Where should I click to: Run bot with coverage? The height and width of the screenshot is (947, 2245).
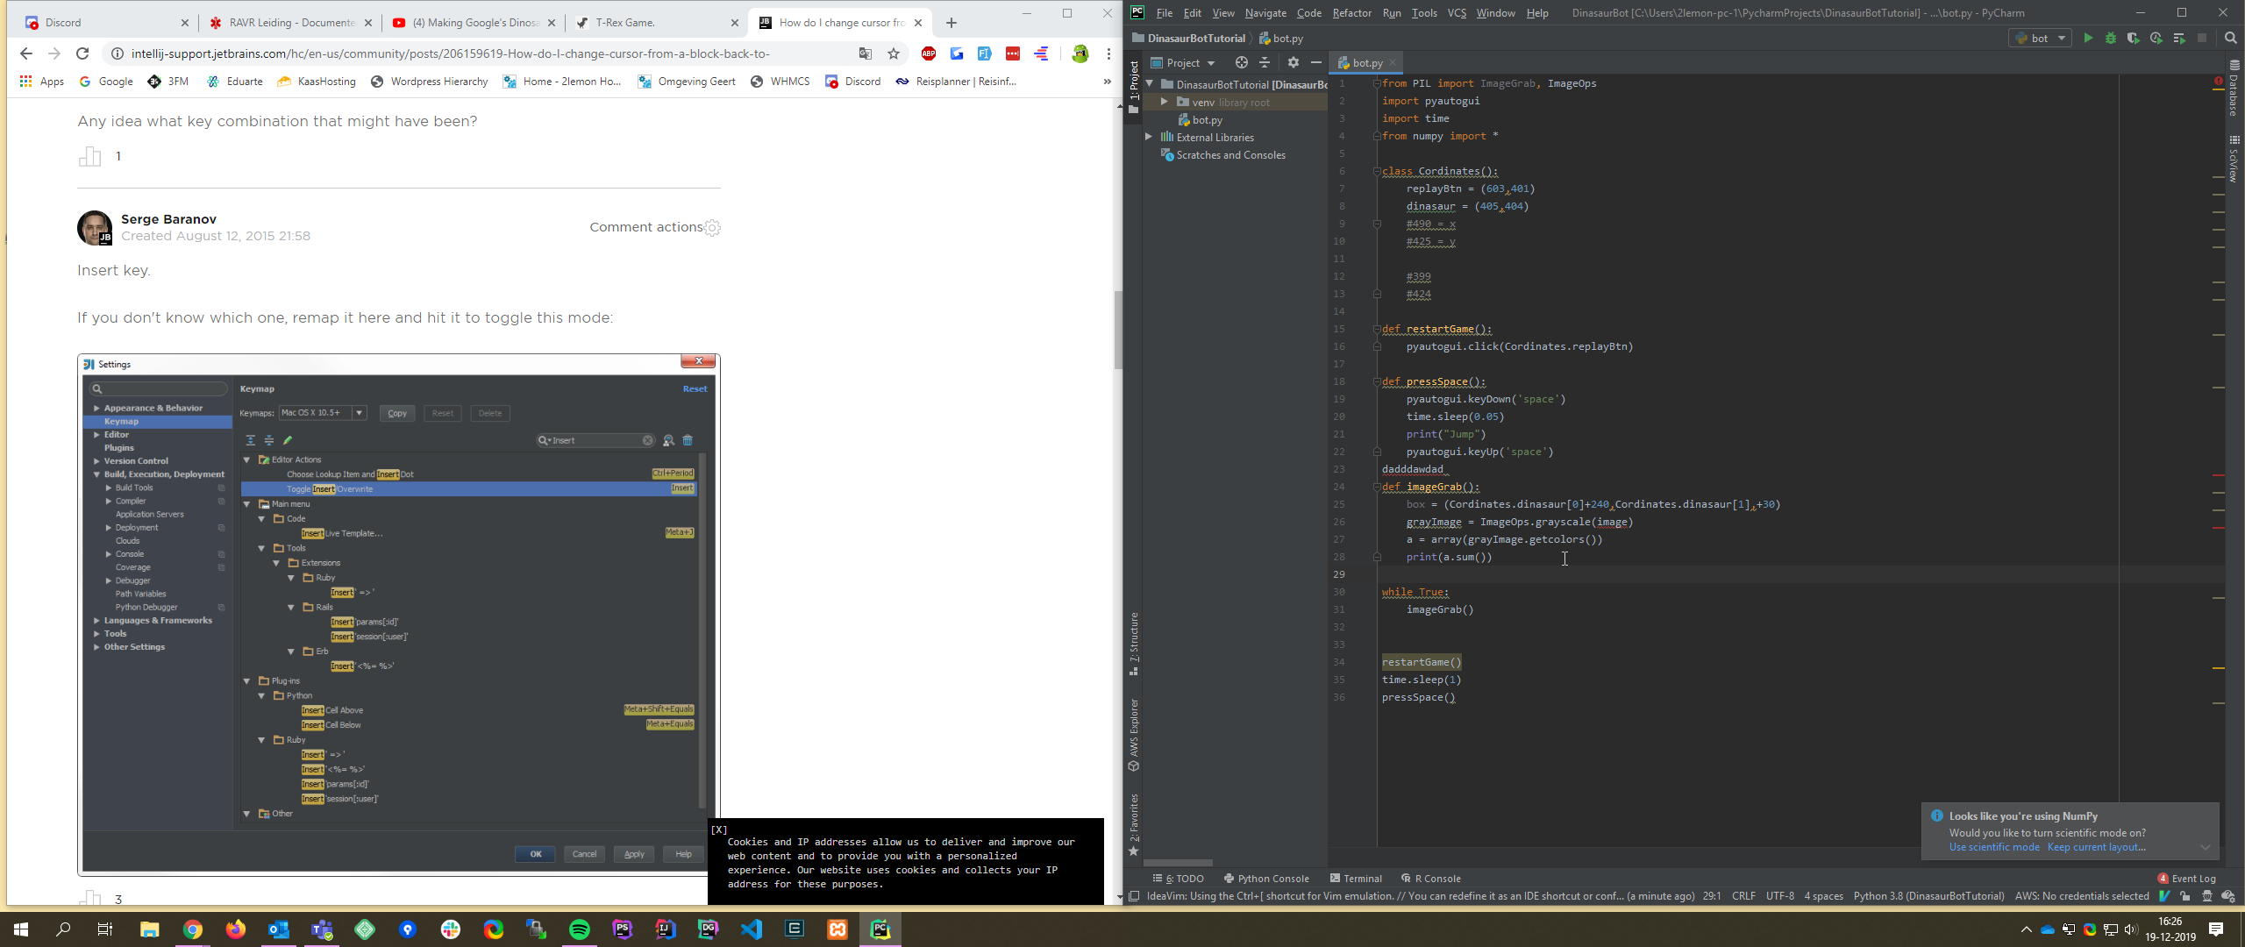pyautogui.click(x=2134, y=39)
